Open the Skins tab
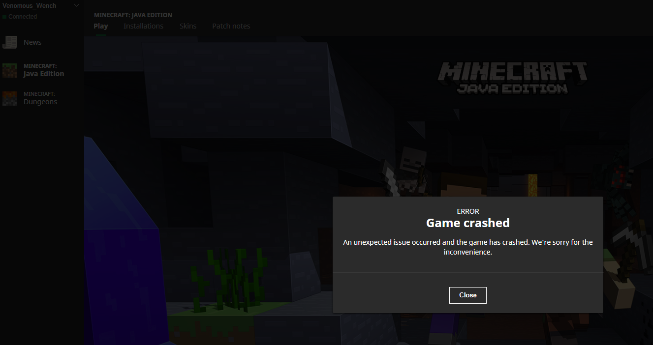 tap(188, 26)
